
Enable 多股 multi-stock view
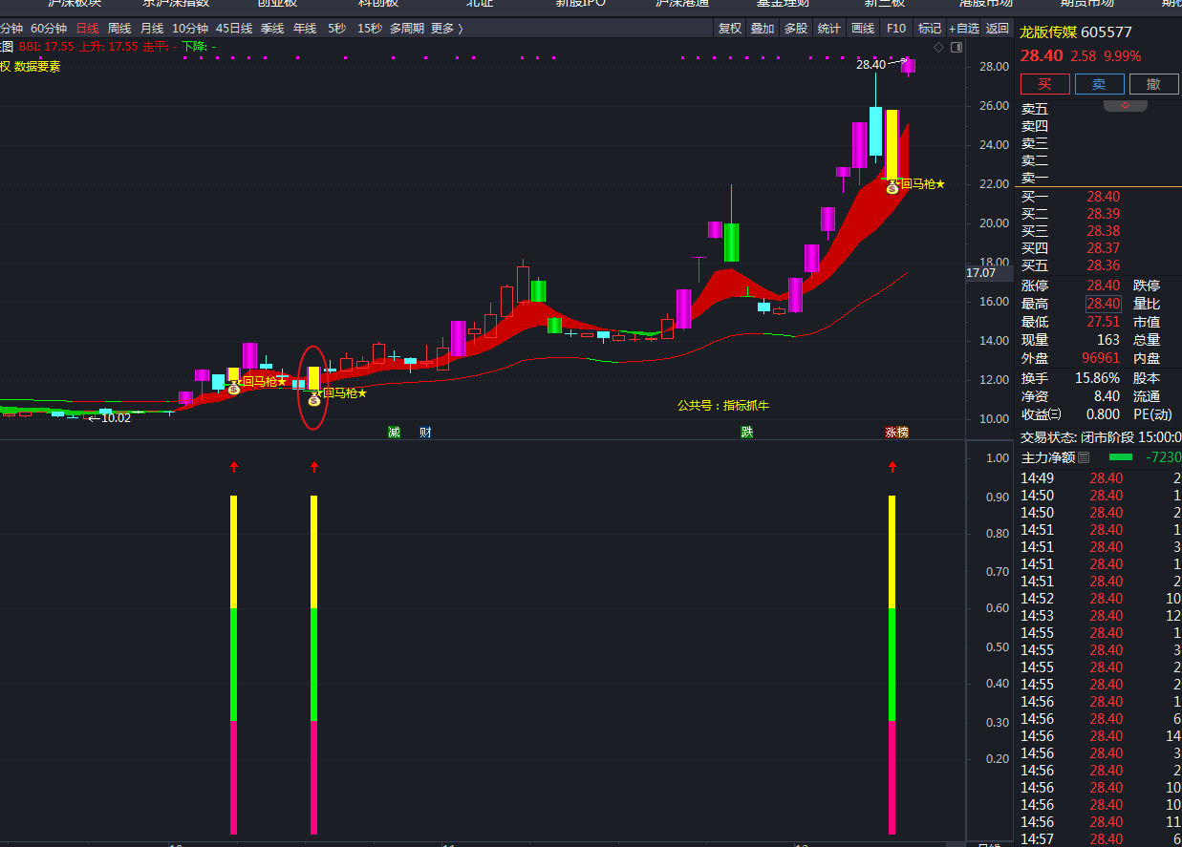coord(796,29)
